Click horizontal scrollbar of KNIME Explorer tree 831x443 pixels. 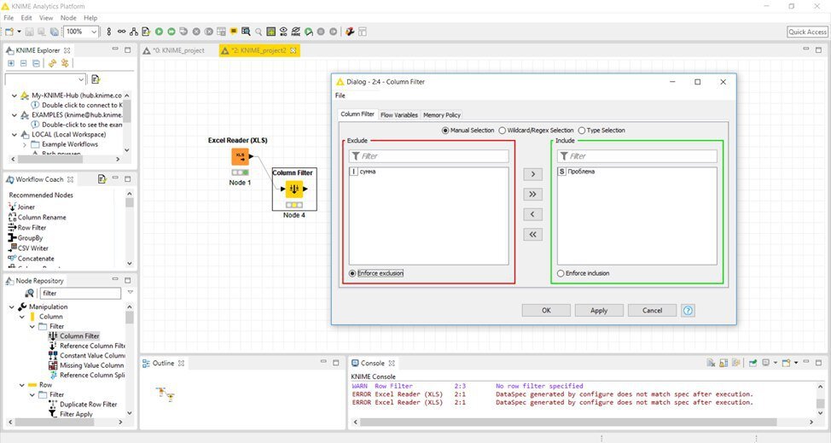(x=50, y=159)
